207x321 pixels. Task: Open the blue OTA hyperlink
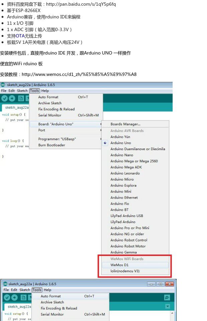pos(20,36)
